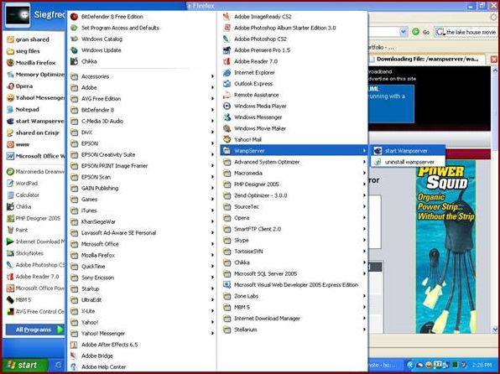Click the Windows Update icon
This screenshot has height=374, width=500.
[74, 50]
